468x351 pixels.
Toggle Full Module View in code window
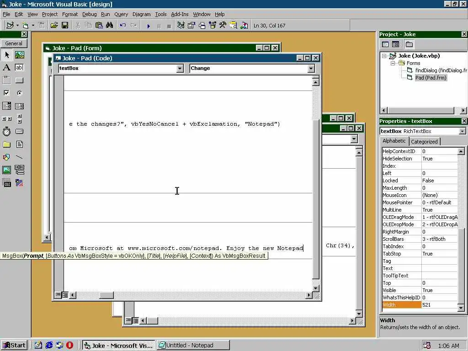point(65,295)
